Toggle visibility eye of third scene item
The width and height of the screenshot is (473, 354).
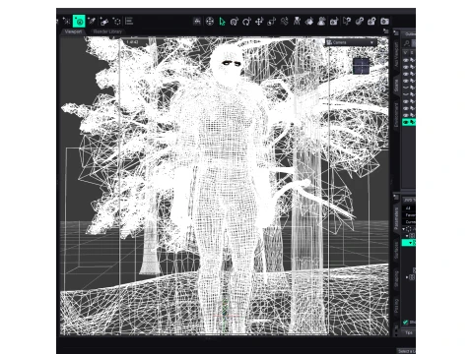pos(406,74)
